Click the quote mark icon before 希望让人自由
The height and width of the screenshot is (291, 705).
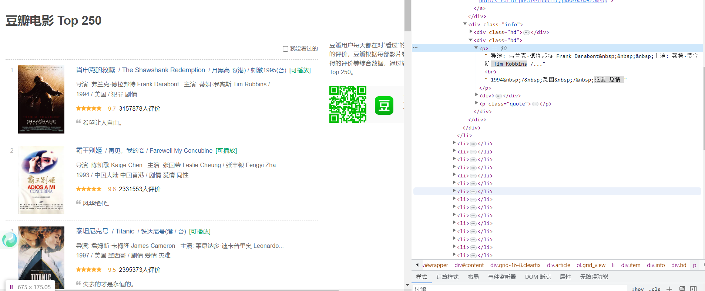pyautogui.click(x=78, y=121)
